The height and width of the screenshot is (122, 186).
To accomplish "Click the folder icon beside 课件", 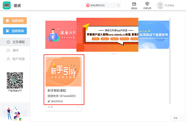I will (x=8, y=50).
